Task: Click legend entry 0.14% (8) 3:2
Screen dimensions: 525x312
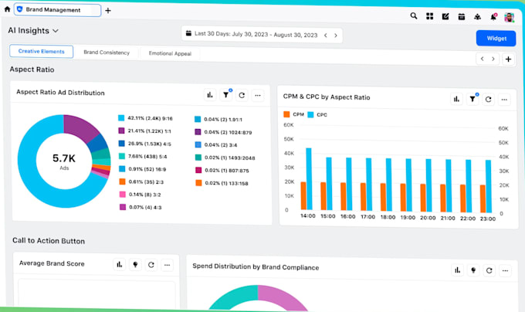Action: (141, 195)
